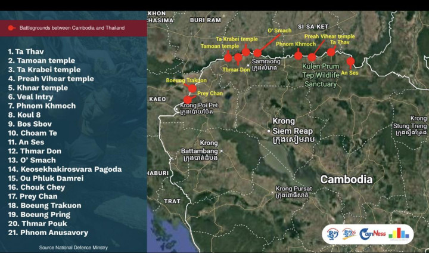Click the 'SI SA KET' province label

313,27
